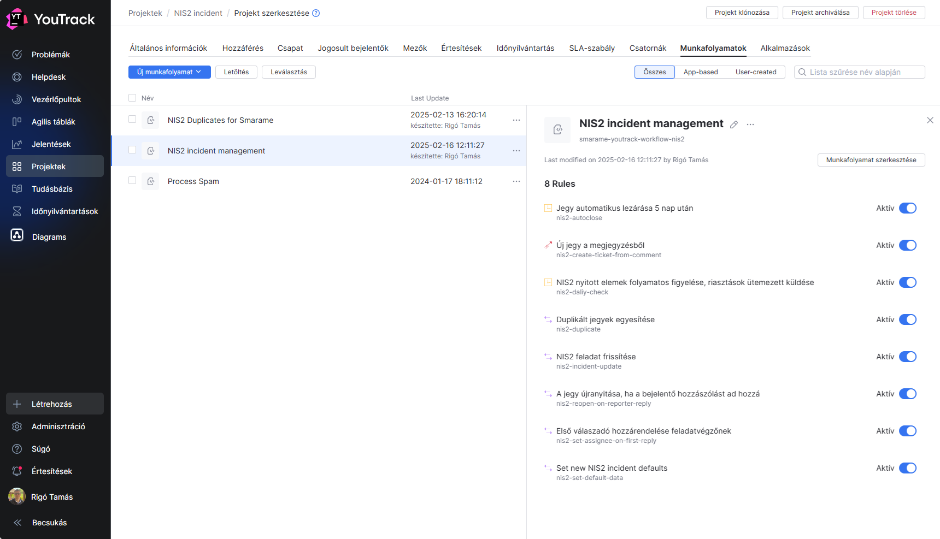
Task: Click the YouTrack logo
Action: pos(51,20)
